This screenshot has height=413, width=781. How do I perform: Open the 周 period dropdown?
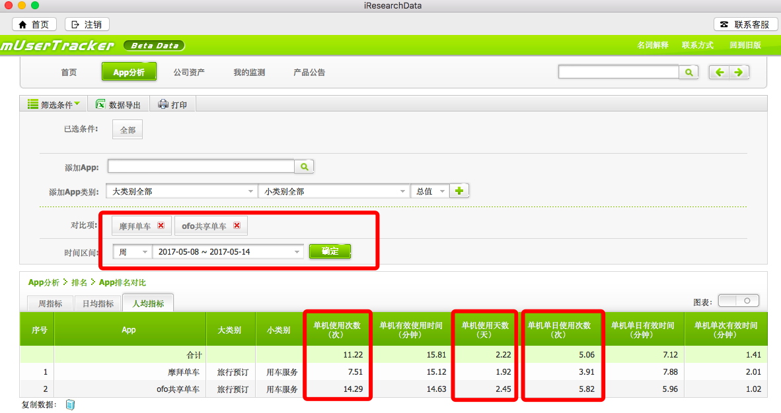132,252
